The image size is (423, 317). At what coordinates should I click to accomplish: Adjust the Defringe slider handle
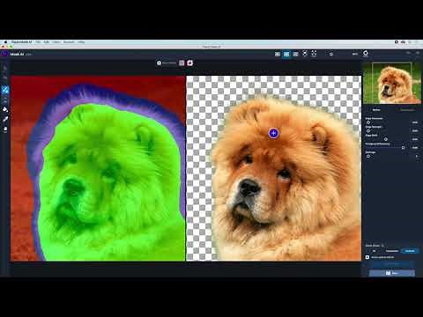[x=368, y=156]
